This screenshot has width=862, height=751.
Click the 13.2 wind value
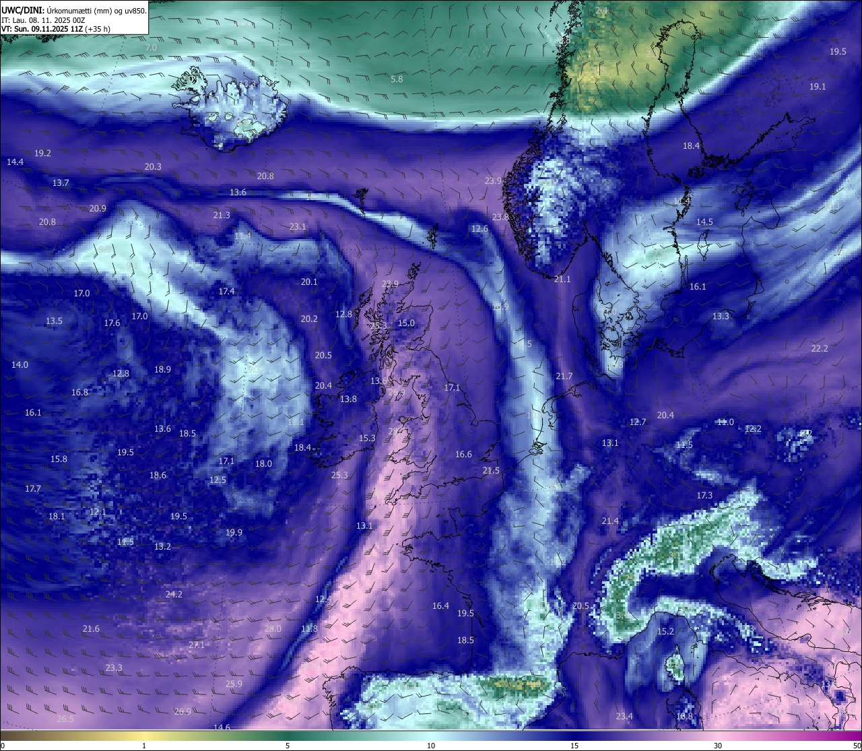click(x=162, y=546)
